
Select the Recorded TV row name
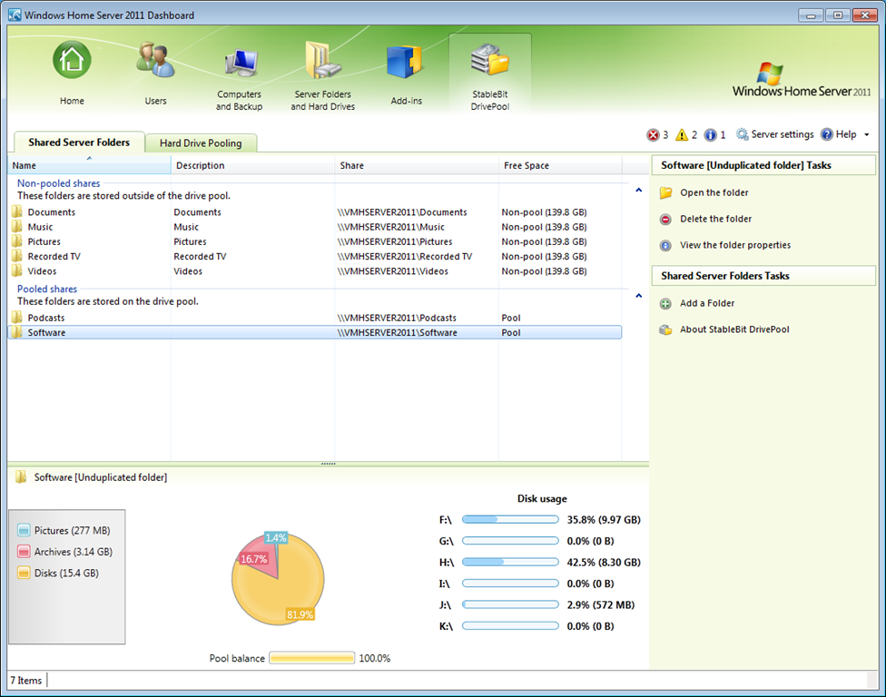coord(54,257)
